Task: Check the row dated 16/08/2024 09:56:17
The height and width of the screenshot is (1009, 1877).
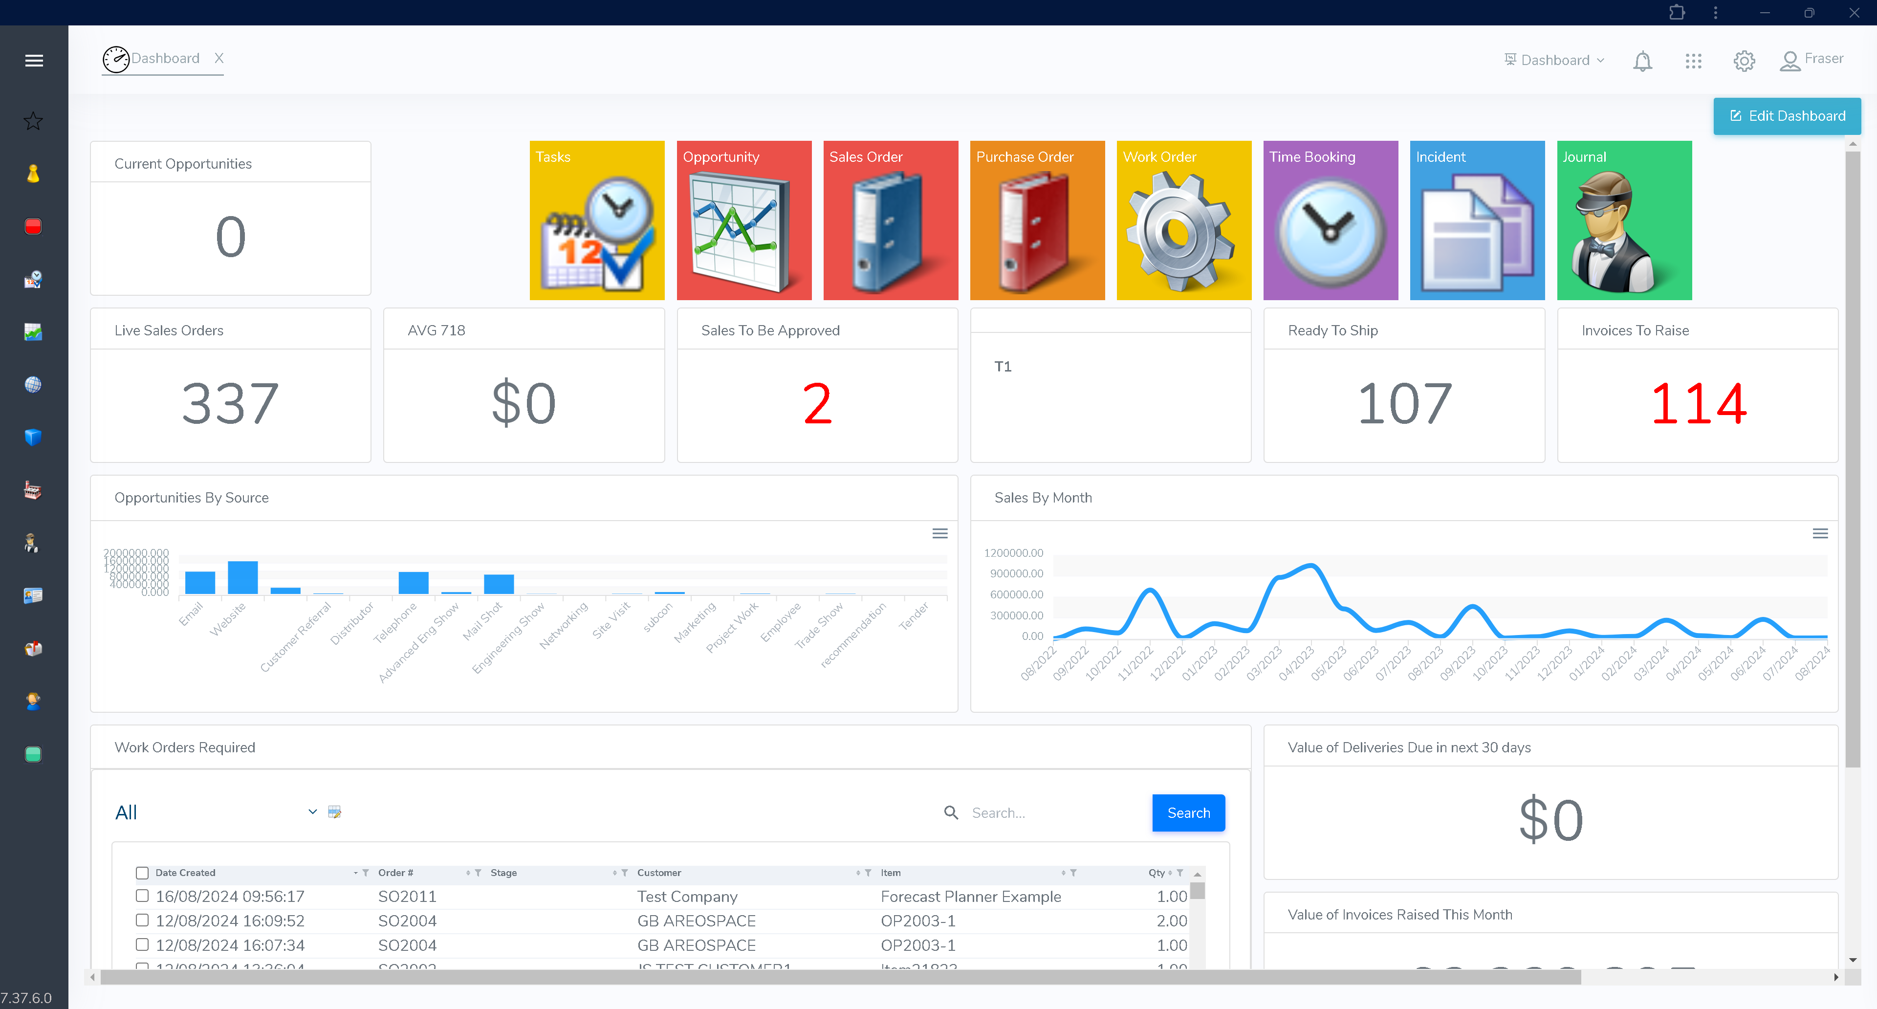Action: 142,896
